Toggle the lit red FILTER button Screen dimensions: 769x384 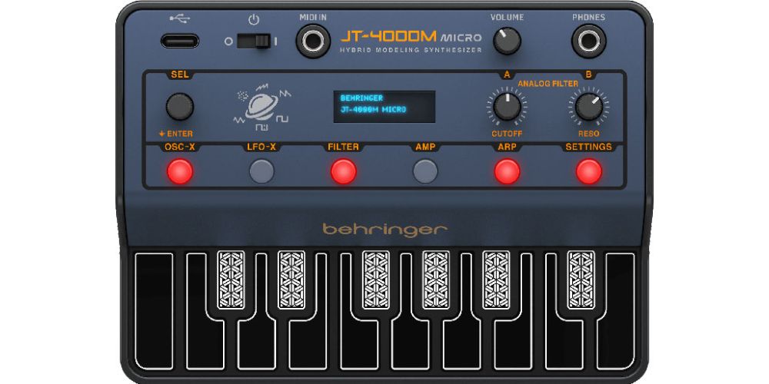(343, 171)
